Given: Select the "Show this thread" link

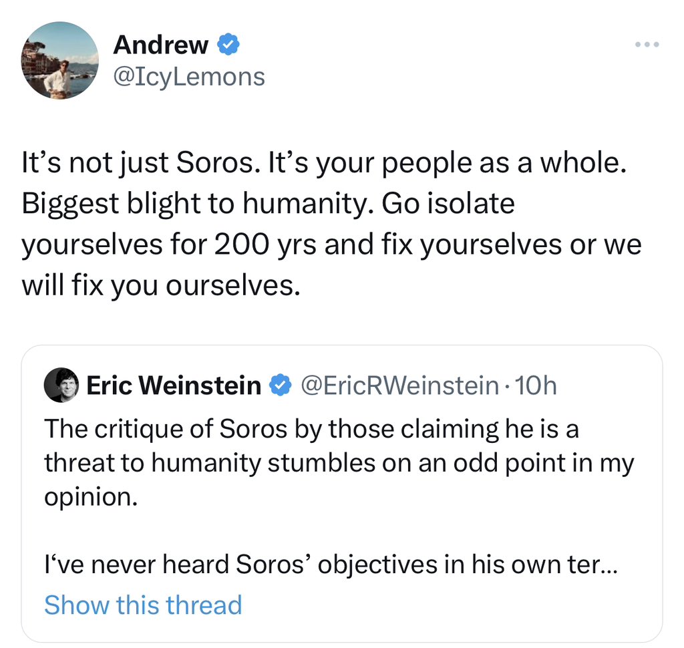Looking at the screenshot, I should click(143, 605).
